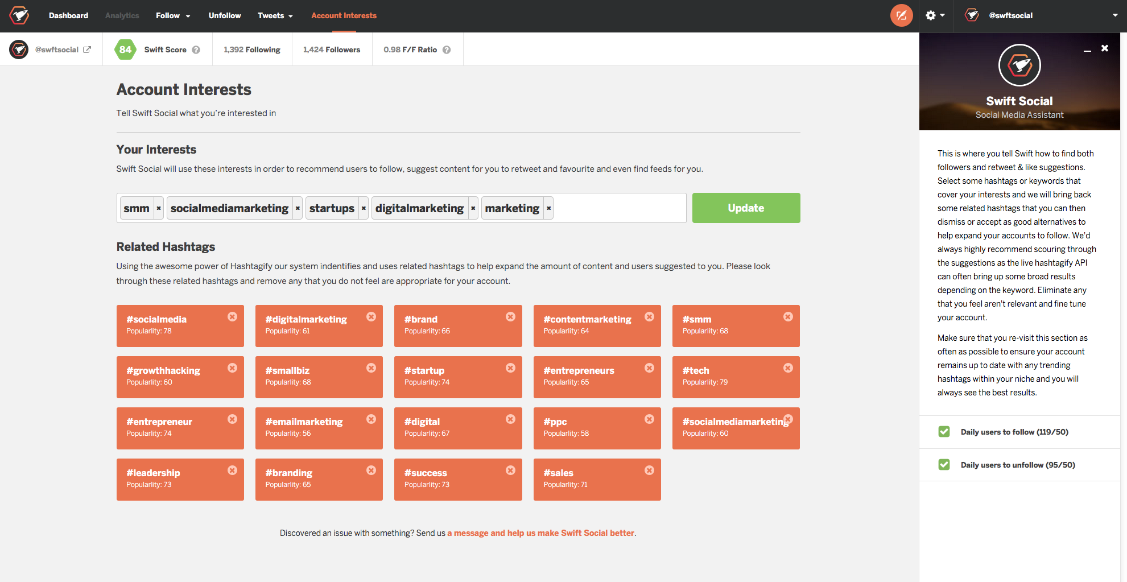Click the interests input field
The height and width of the screenshot is (582, 1127).
[x=620, y=208]
